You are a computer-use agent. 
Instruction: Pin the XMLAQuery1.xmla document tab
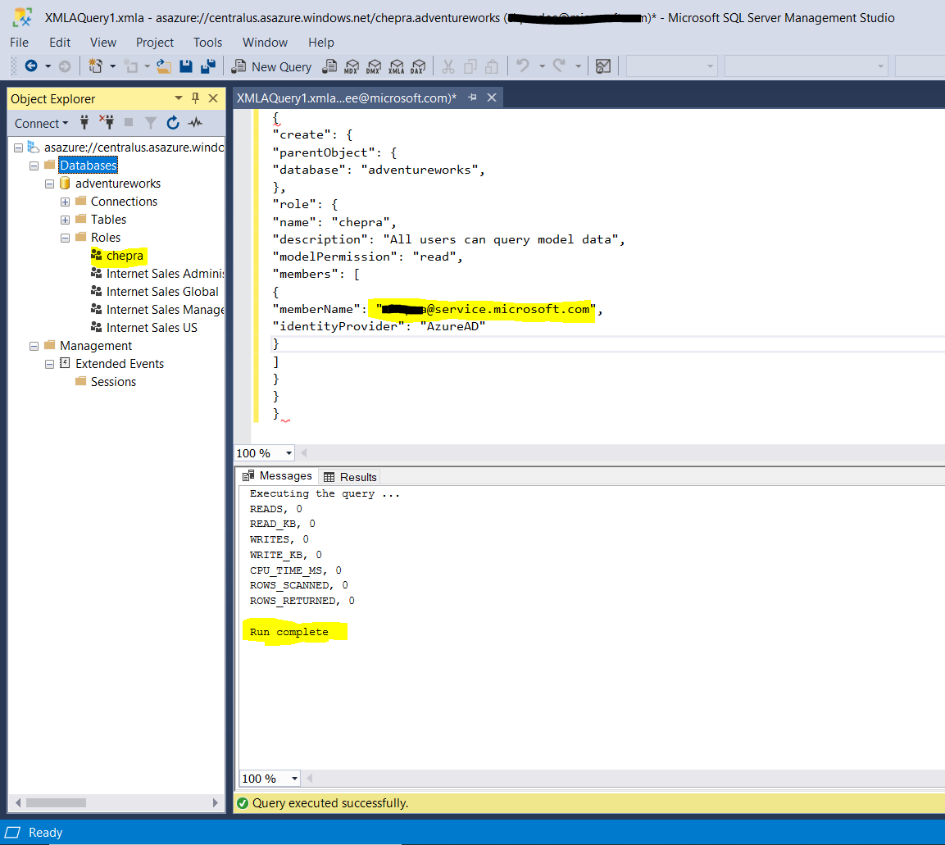click(x=472, y=97)
